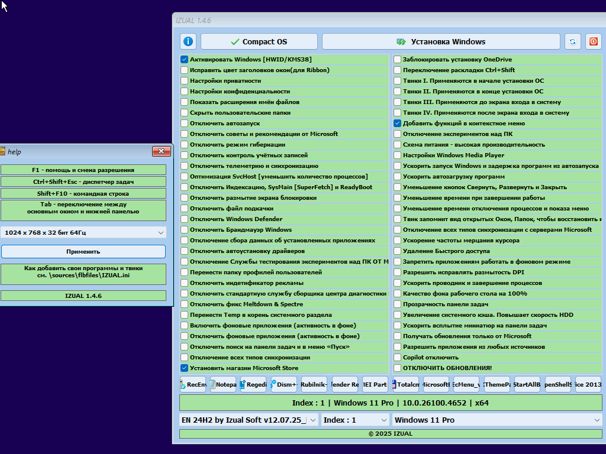Launch the Dism++ tool button
The image size is (606, 454).
click(284, 384)
